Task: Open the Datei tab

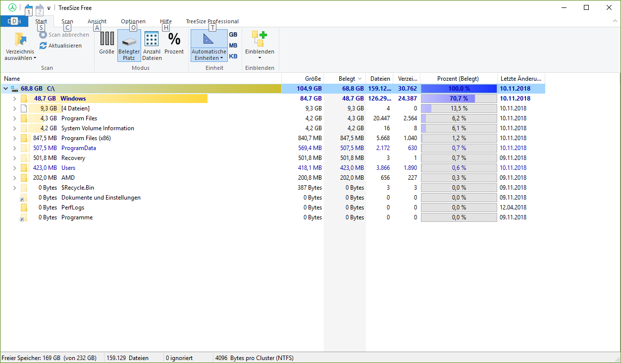Action: (14, 21)
